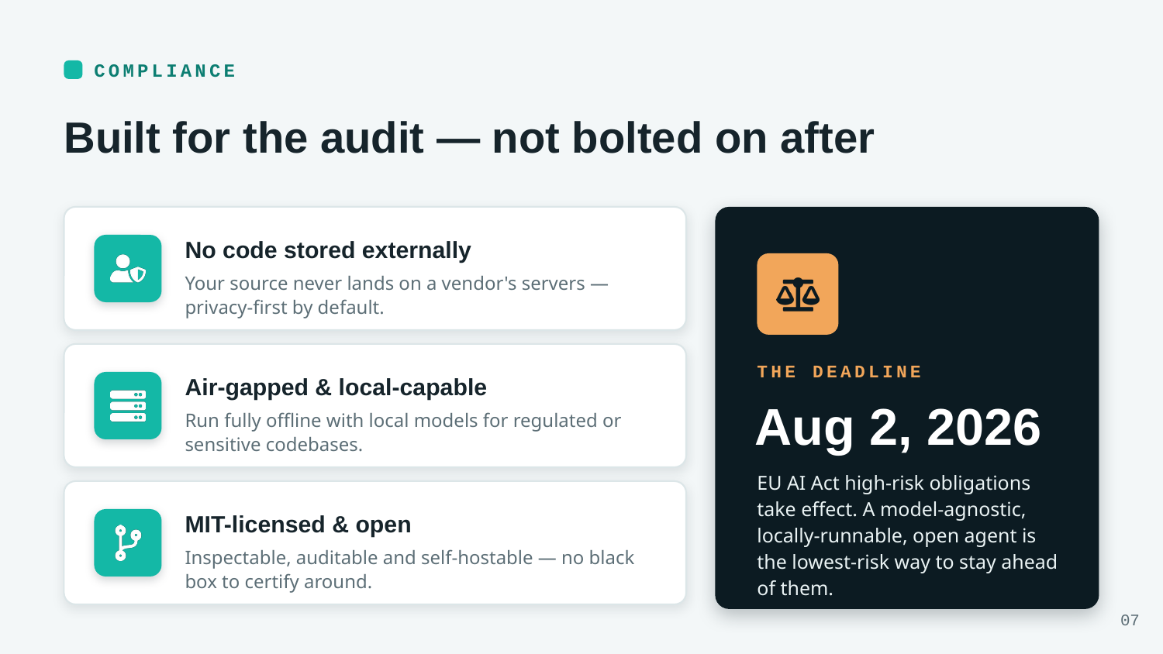This screenshot has height=654, width=1163.
Task: Click the 'Inspectable, auditable' description text
Action: [x=409, y=570]
